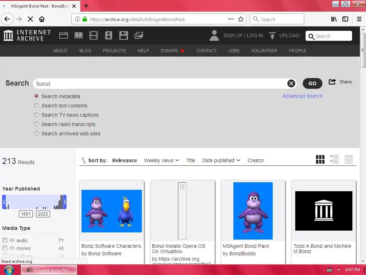This screenshot has width=366, height=275.
Task: Sort results by Title
Action: 191,160
